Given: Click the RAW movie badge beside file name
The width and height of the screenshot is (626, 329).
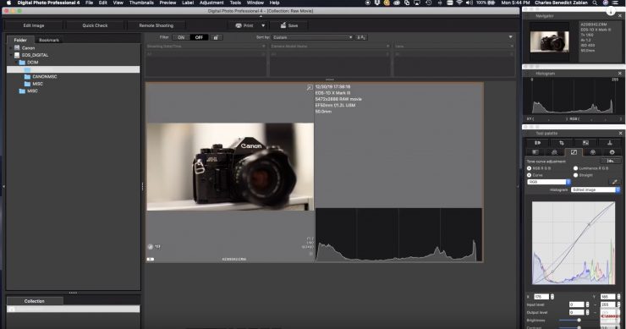Looking at the screenshot, I should (150, 259).
